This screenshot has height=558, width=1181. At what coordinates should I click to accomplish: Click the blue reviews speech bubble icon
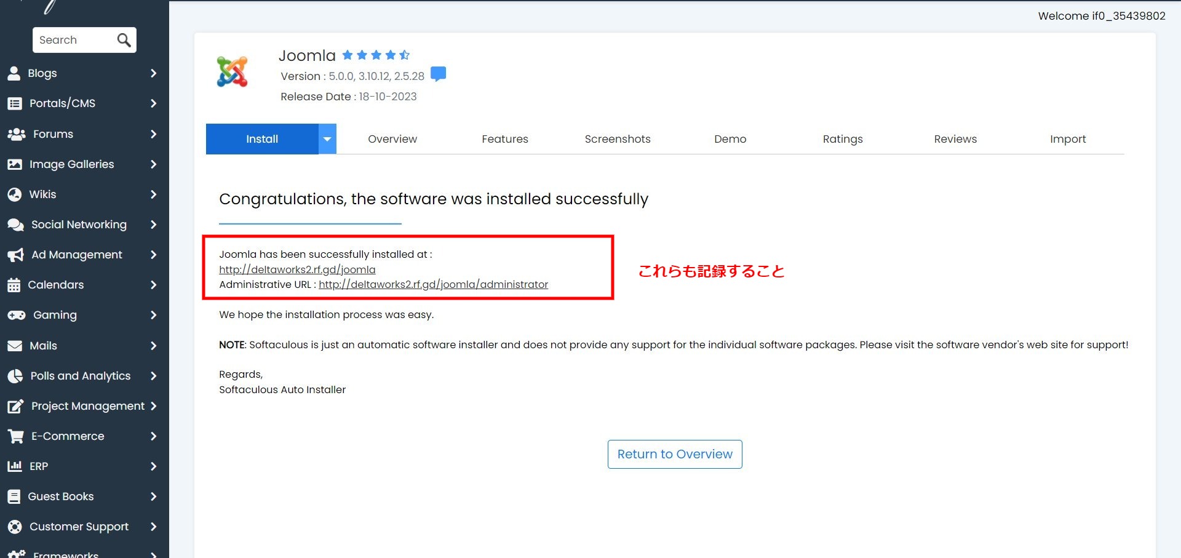(438, 74)
